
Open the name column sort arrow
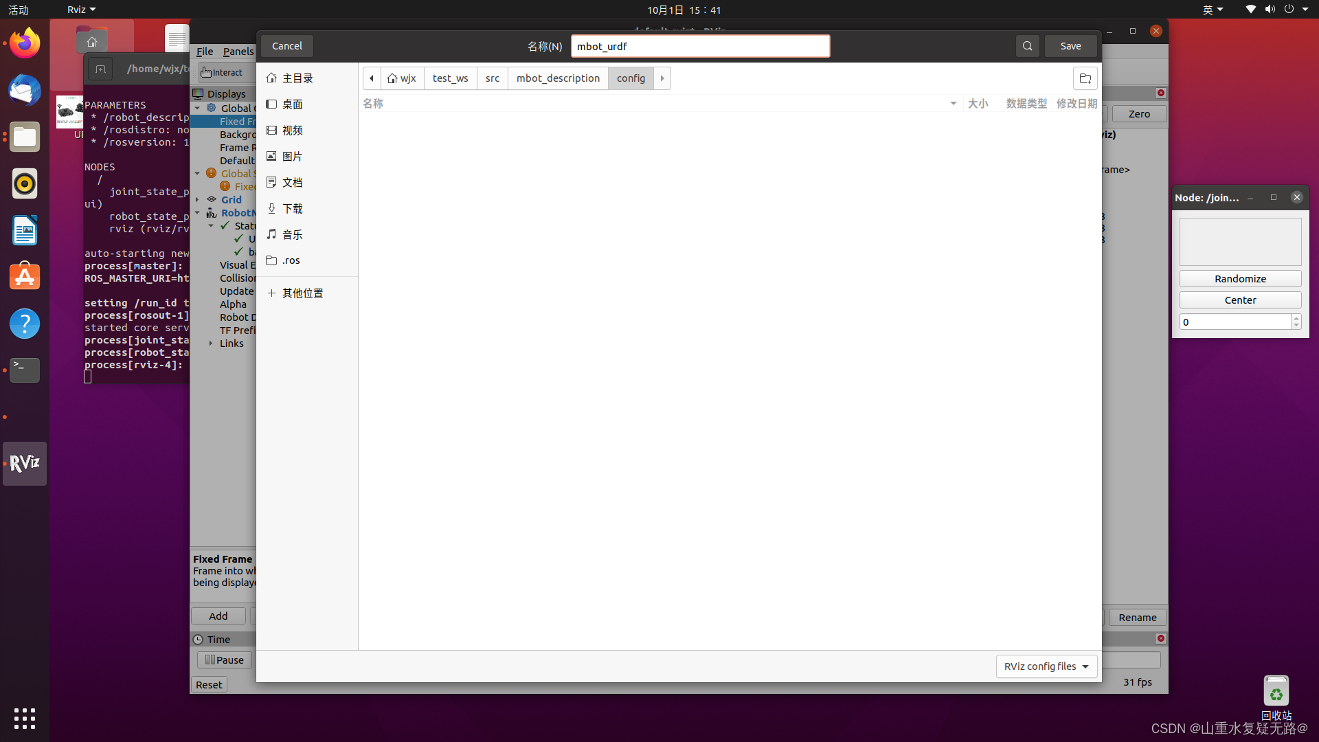[x=953, y=104]
